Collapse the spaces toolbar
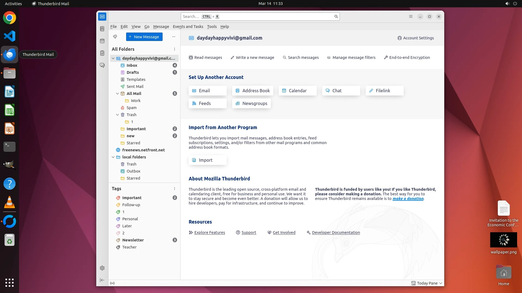Image resolution: width=522 pixels, height=293 pixels. click(x=102, y=280)
